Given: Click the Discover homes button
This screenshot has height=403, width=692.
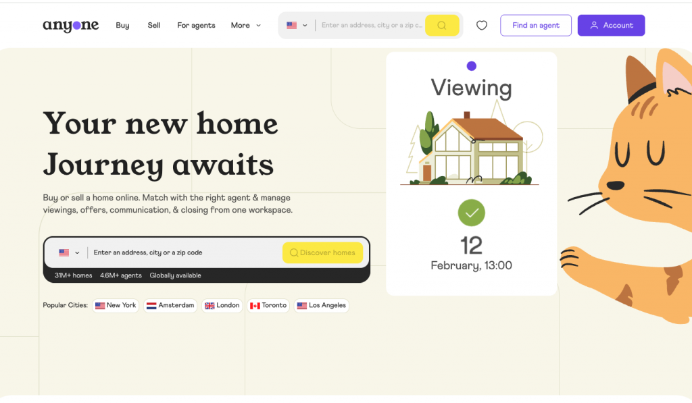Looking at the screenshot, I should pos(322,252).
